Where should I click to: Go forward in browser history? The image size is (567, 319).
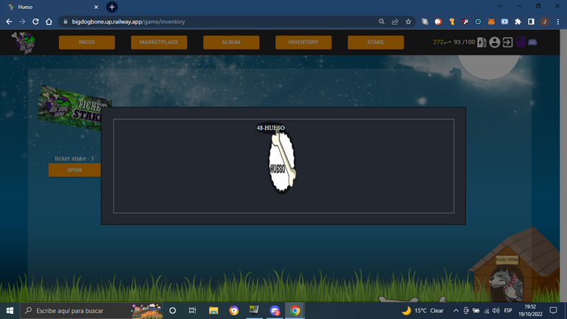pos(22,21)
